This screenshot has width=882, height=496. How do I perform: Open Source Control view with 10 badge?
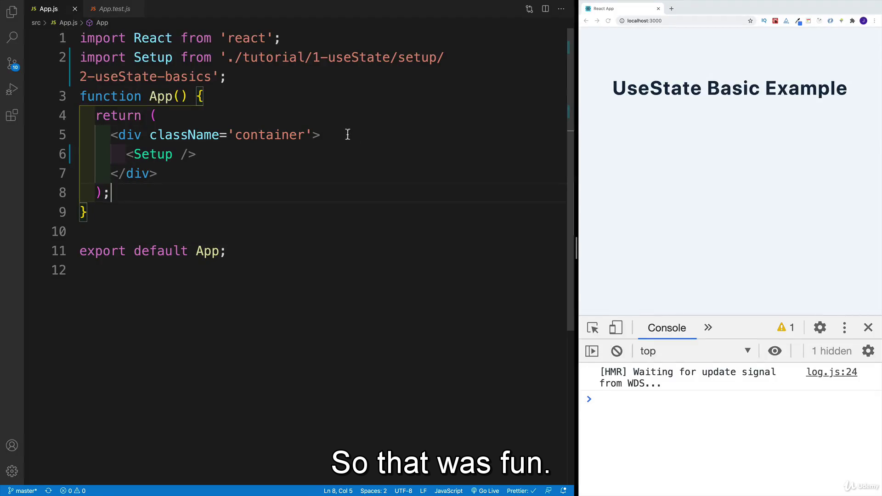(12, 63)
